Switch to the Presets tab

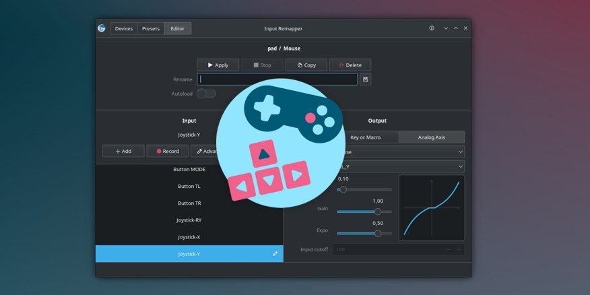click(151, 28)
